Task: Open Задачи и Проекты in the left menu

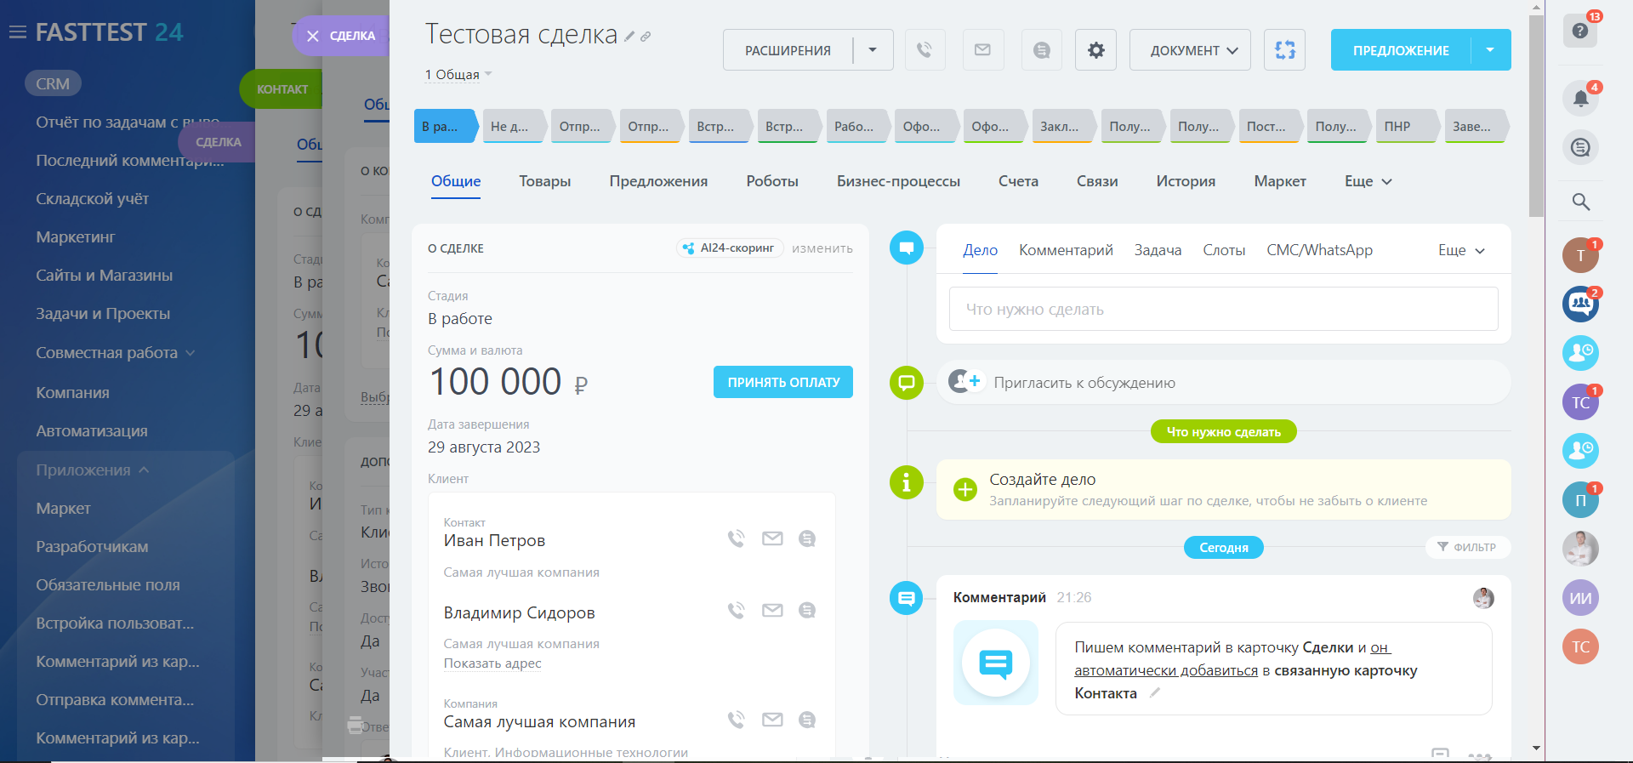Action: click(x=103, y=314)
